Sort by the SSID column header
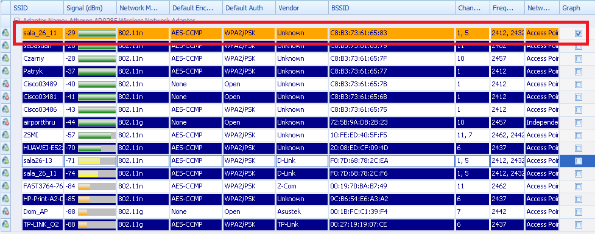Image resolution: width=595 pixels, height=234 pixels. pyautogui.click(x=37, y=7)
